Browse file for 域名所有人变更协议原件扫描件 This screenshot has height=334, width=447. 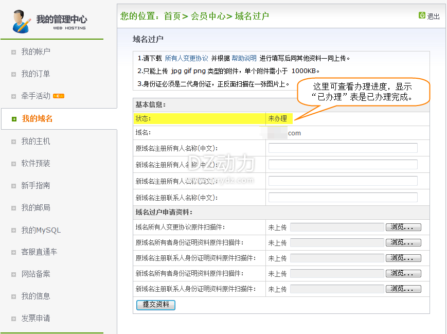tap(403, 227)
